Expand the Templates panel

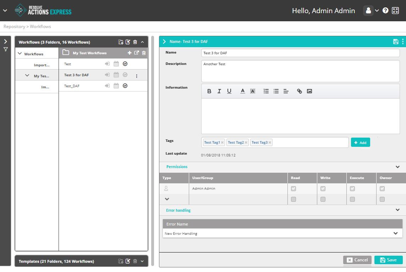click(142, 261)
